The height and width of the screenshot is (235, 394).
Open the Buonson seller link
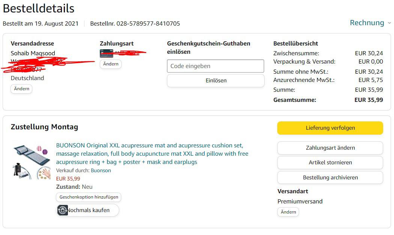[x=101, y=170]
